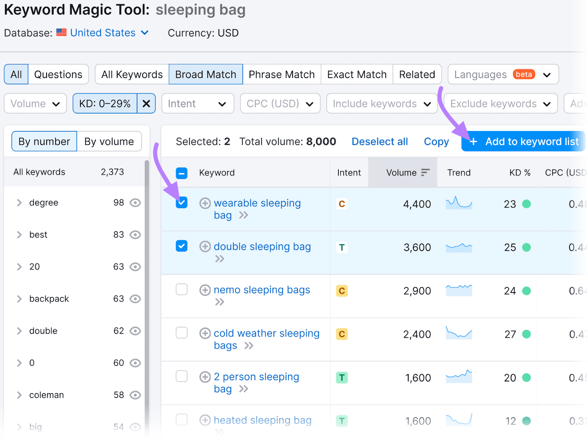Viewport: 588px width, 441px height.
Task: Click the select-all checkbox in the table header
Action: [x=182, y=172]
